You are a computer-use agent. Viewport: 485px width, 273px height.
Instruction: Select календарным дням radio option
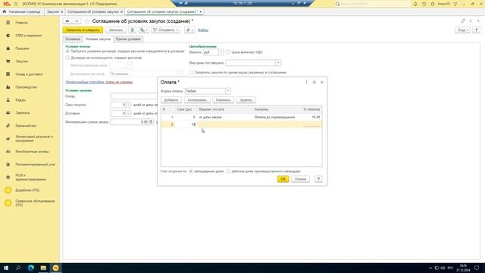(191, 171)
